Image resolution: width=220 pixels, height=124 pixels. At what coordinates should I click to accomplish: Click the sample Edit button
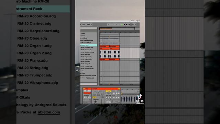[94, 95]
